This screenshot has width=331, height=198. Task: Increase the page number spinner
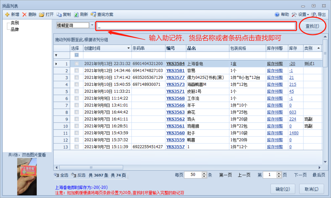coord(279,173)
